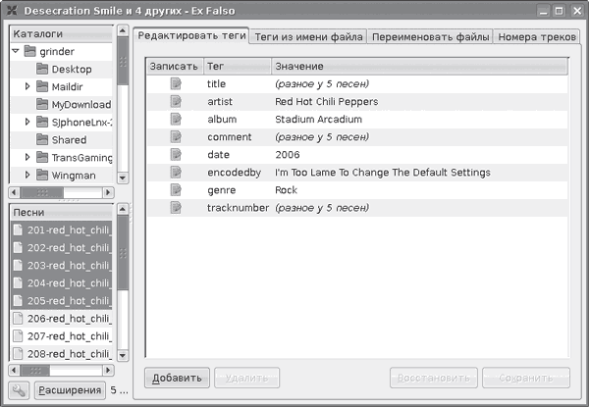589x407 pixels.
Task: Click the horizontal scrollbar under the Песни list
Action: click(61, 371)
